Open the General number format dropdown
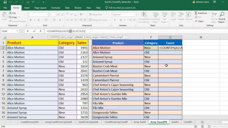The height and width of the screenshot is (128, 228). [135, 15]
